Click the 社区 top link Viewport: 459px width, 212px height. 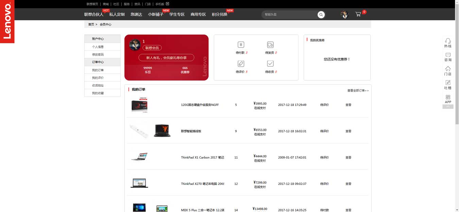tap(116, 4)
